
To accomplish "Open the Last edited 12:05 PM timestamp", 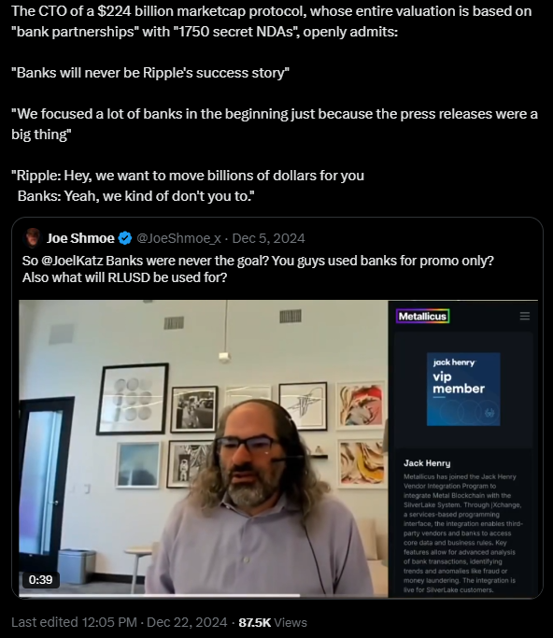I will tap(74, 622).
